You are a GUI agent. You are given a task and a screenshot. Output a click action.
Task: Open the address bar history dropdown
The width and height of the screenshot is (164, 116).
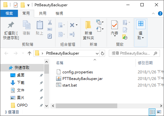click(x=97, y=53)
